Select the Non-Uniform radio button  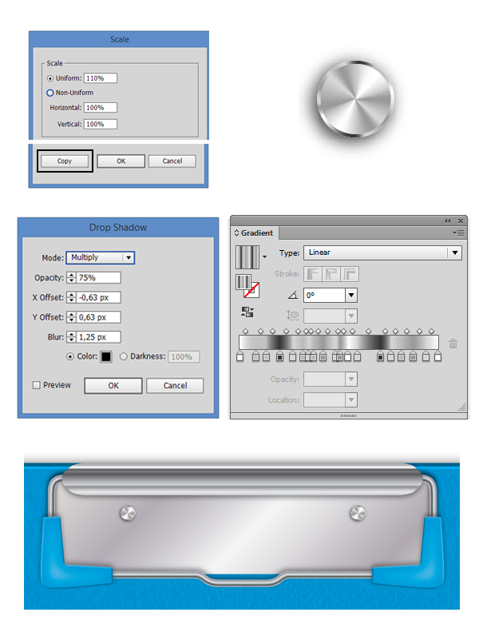50,93
